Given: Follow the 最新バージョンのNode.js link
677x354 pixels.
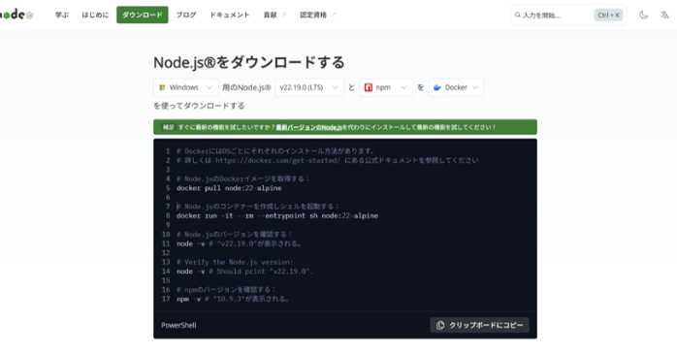Looking at the screenshot, I should (308, 127).
